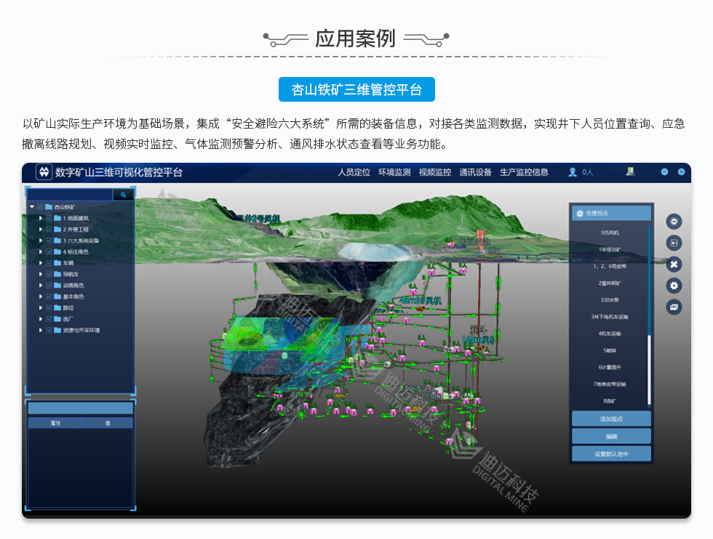Collapse the 快捷视点 panel header icon
This screenshot has width=713, height=539.
(x=580, y=213)
